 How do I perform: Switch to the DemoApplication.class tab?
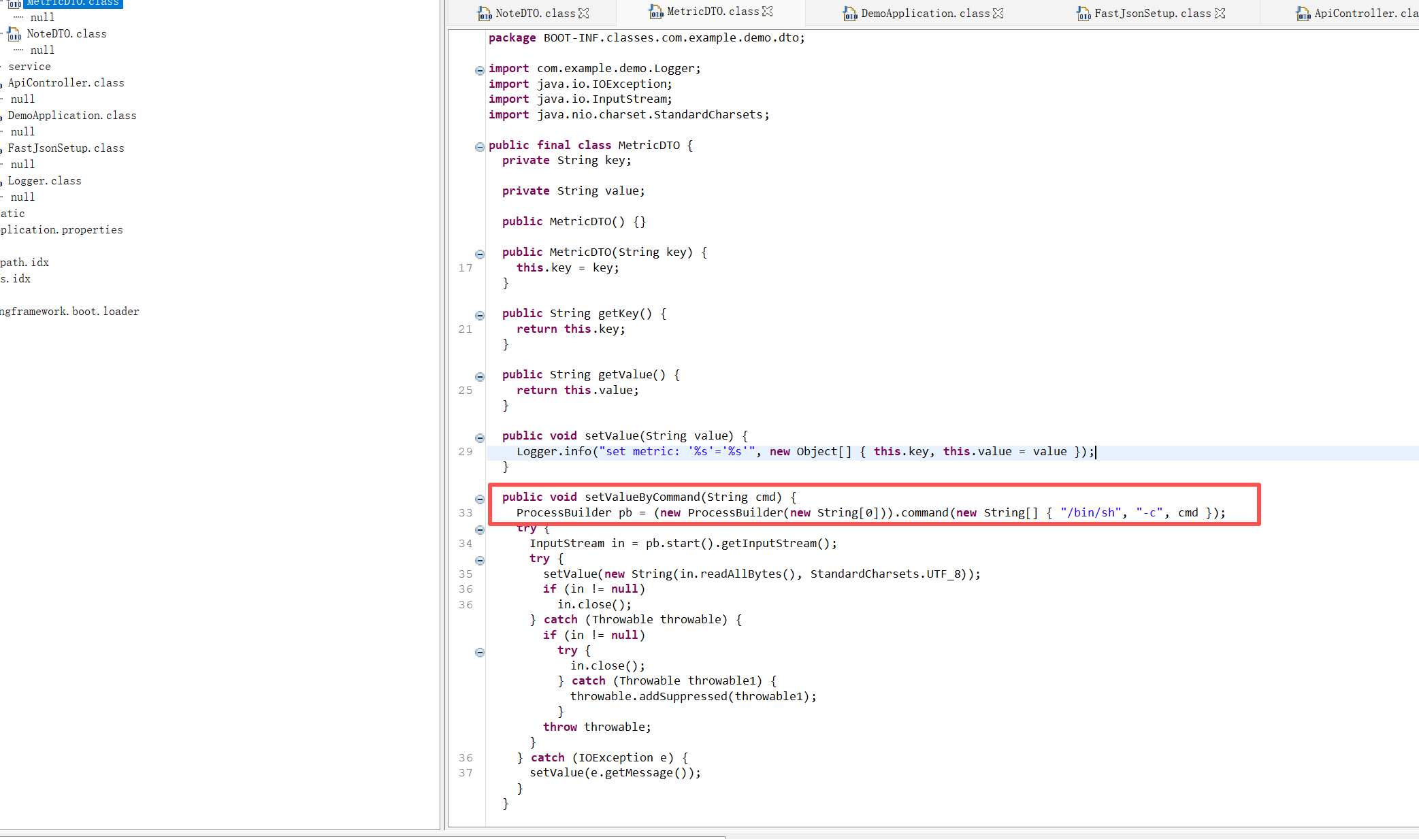pyautogui.click(x=925, y=13)
